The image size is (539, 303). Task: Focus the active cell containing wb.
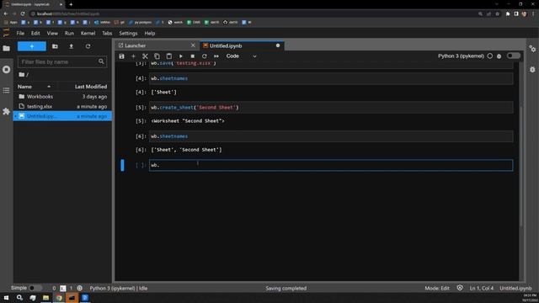point(331,165)
